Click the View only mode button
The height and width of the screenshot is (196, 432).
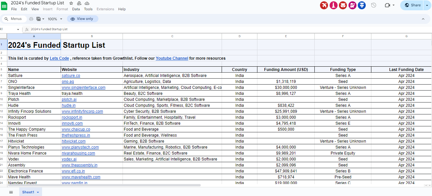[x=82, y=19]
